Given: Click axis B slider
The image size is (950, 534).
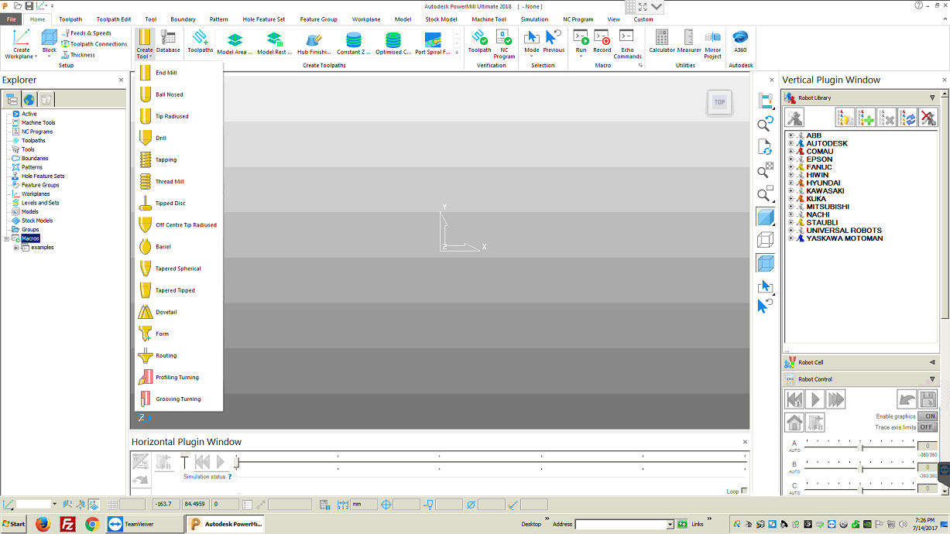Looking at the screenshot, I should (860, 467).
